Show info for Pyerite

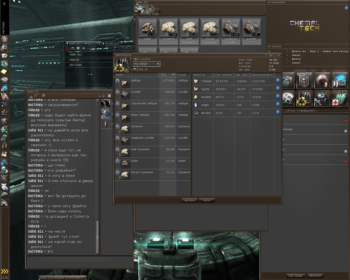278,88
